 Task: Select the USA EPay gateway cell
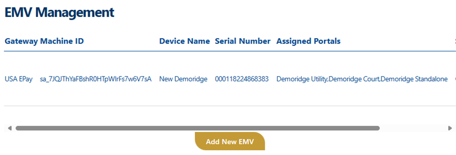[x=19, y=79]
